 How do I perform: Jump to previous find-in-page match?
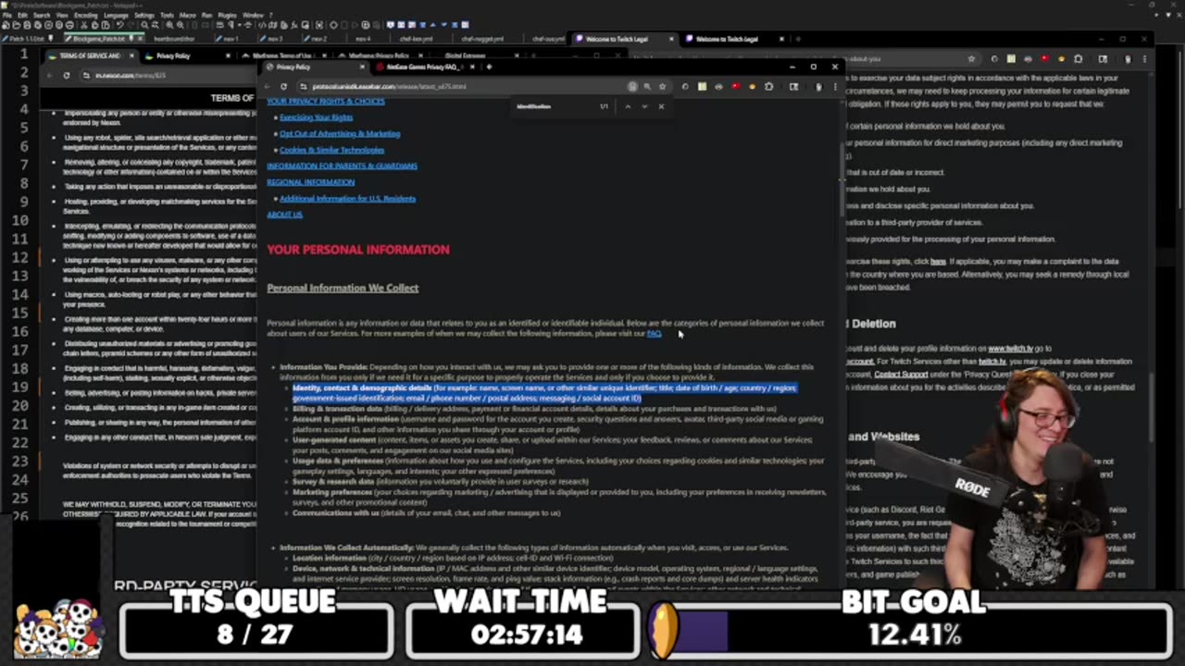pyautogui.click(x=628, y=106)
